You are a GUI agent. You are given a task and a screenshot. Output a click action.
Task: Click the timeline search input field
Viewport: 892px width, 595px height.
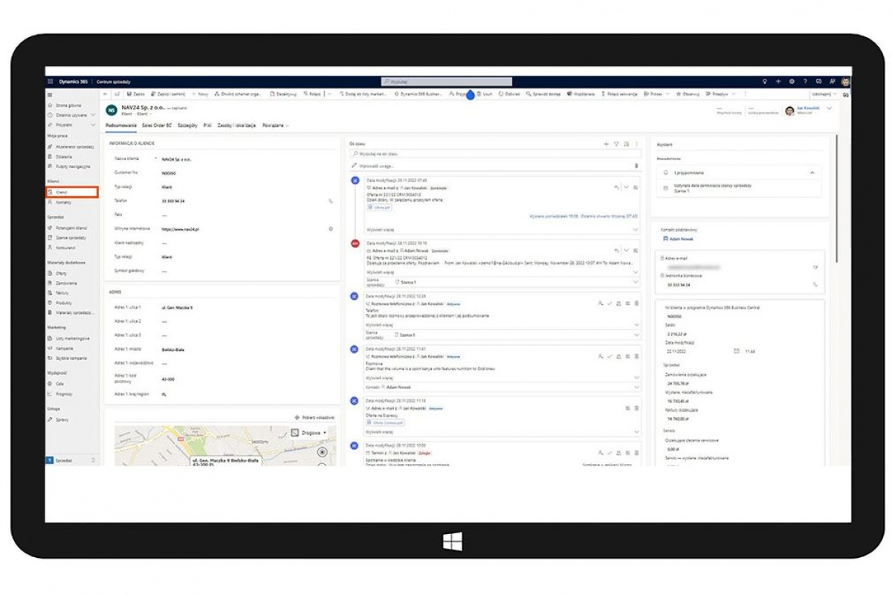coord(494,154)
